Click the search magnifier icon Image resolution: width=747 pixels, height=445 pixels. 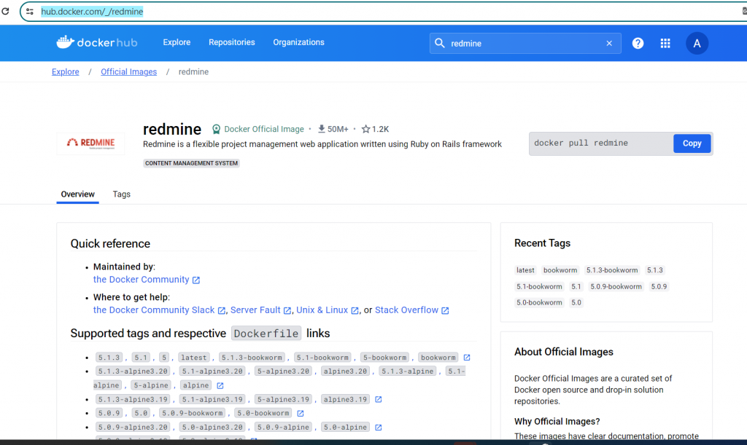[440, 43]
